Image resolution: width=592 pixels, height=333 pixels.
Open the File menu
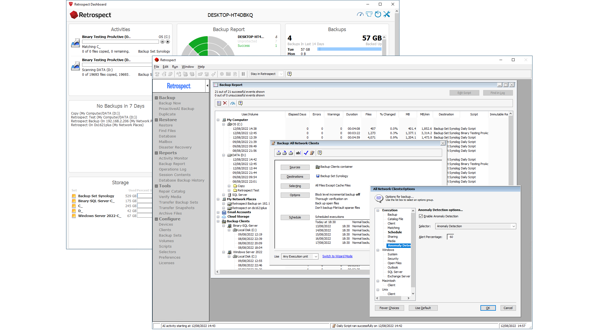point(156,67)
